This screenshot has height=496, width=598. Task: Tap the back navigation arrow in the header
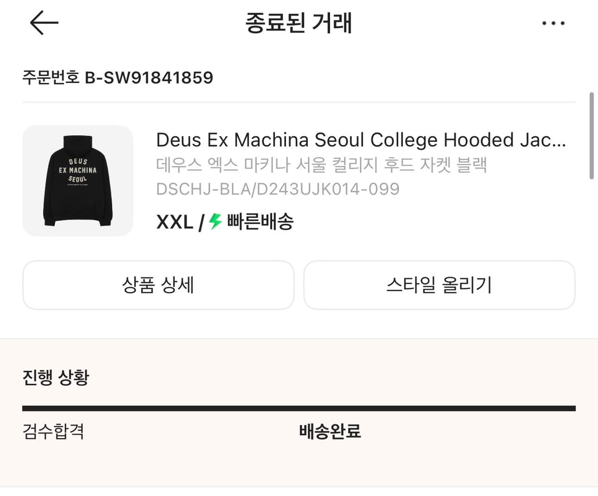tap(43, 22)
